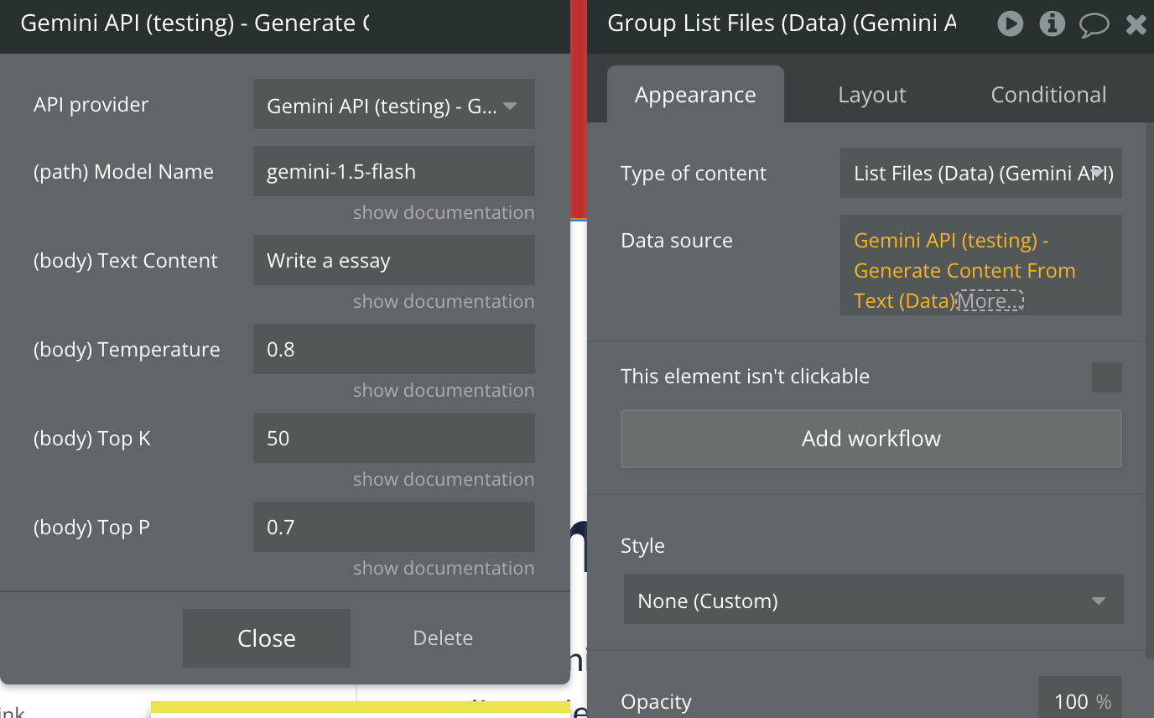Click the 'More...' link in Data source
Viewport: 1154px width, 718px height.
pyautogui.click(x=990, y=300)
